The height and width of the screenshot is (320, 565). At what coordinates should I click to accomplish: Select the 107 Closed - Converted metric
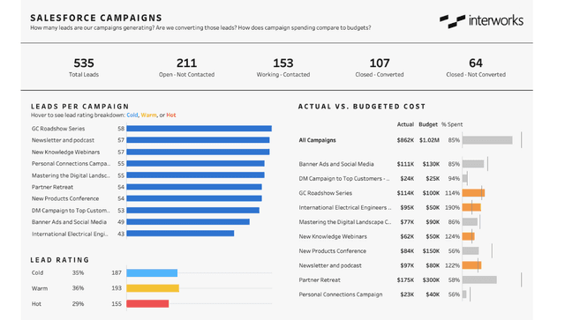[x=380, y=67]
